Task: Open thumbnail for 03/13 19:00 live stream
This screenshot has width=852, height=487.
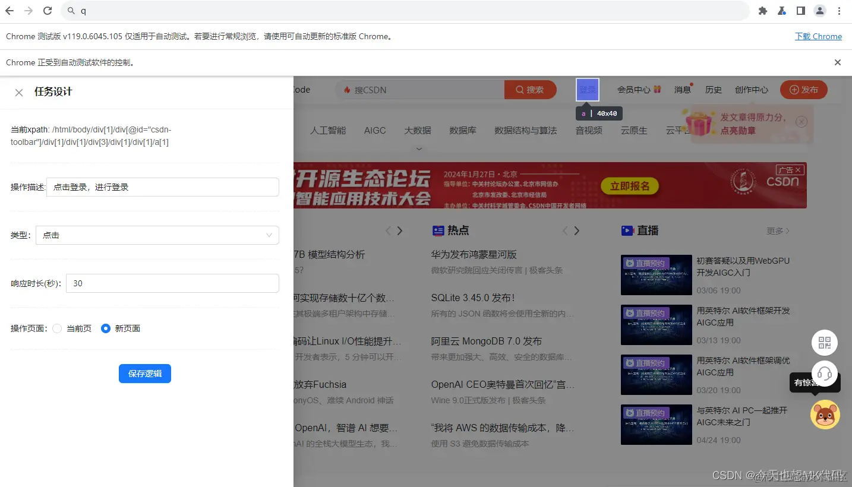Action: (x=657, y=325)
